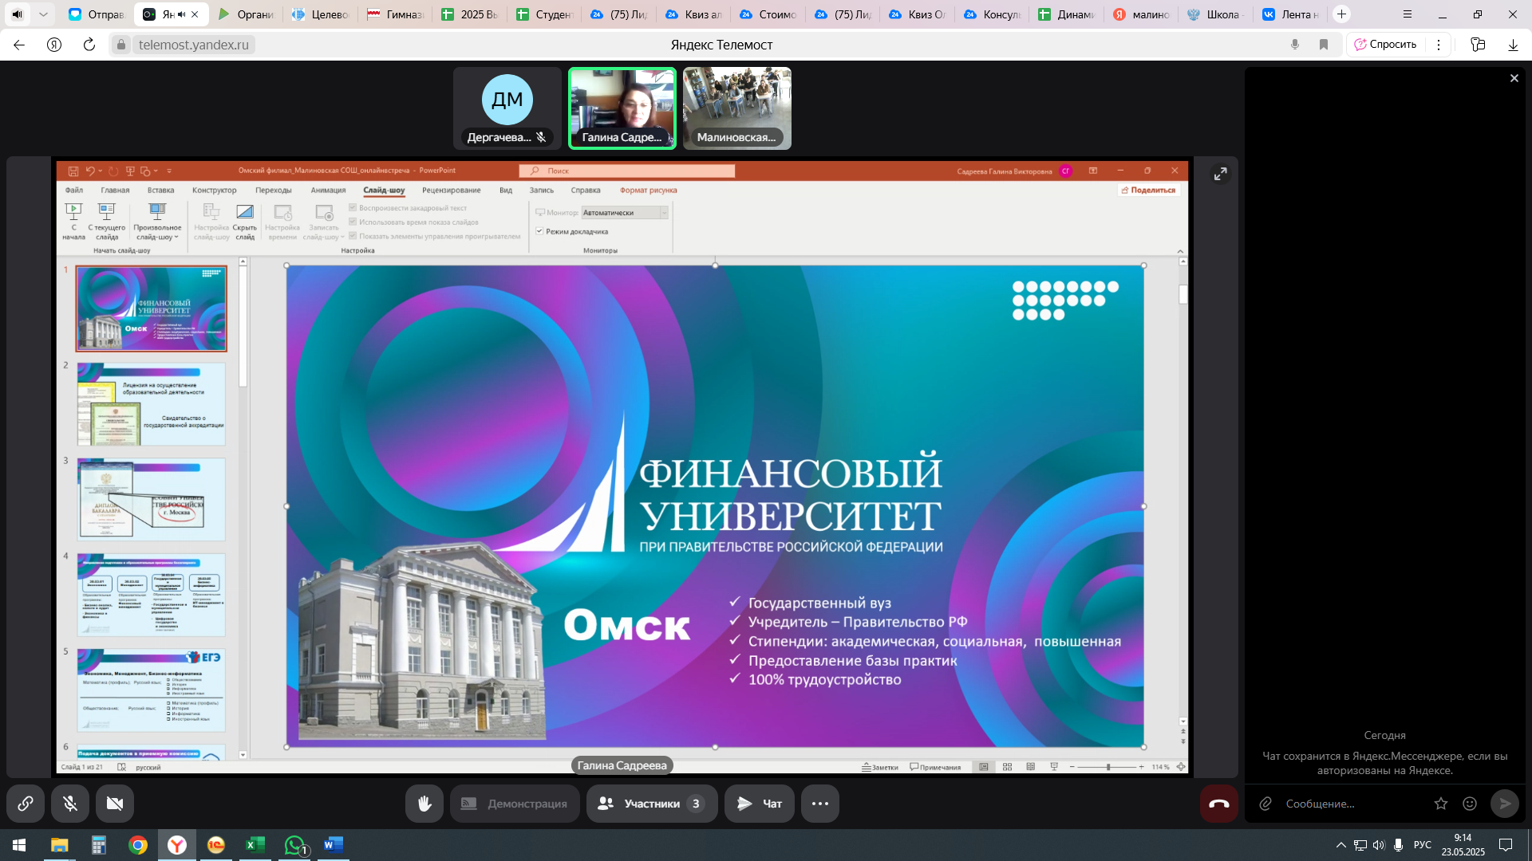The width and height of the screenshot is (1532, 861).
Task: End the call with red hang-up button
Action: [x=1219, y=804]
